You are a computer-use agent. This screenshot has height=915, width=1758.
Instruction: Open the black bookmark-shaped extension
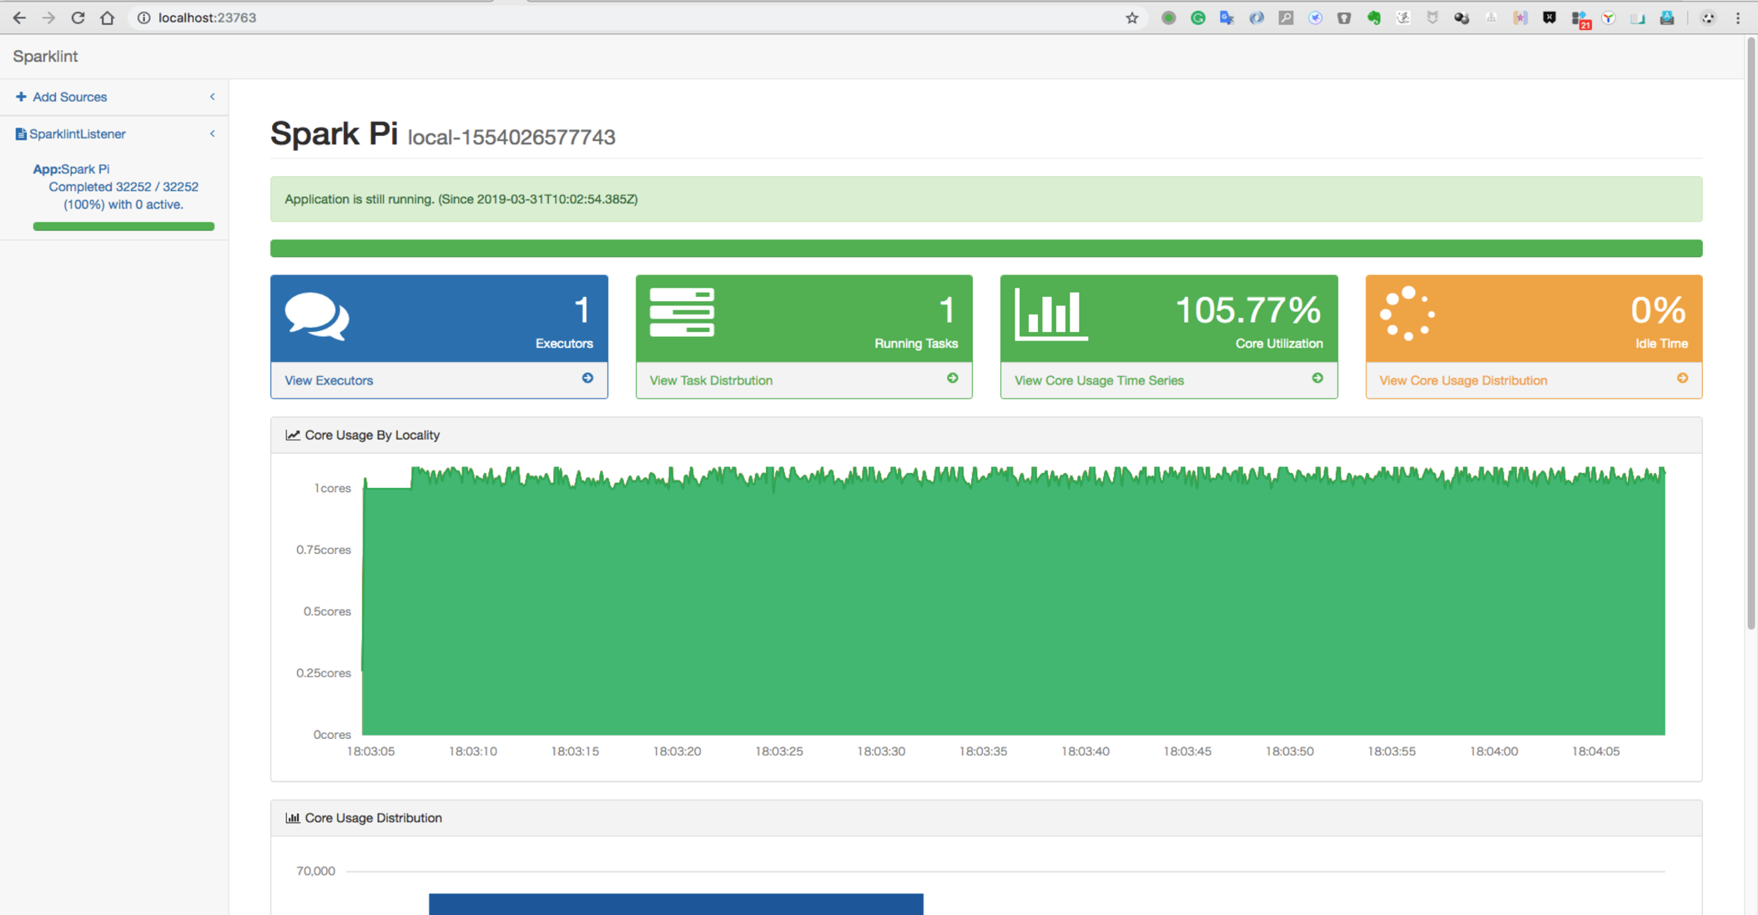pyautogui.click(x=1549, y=18)
